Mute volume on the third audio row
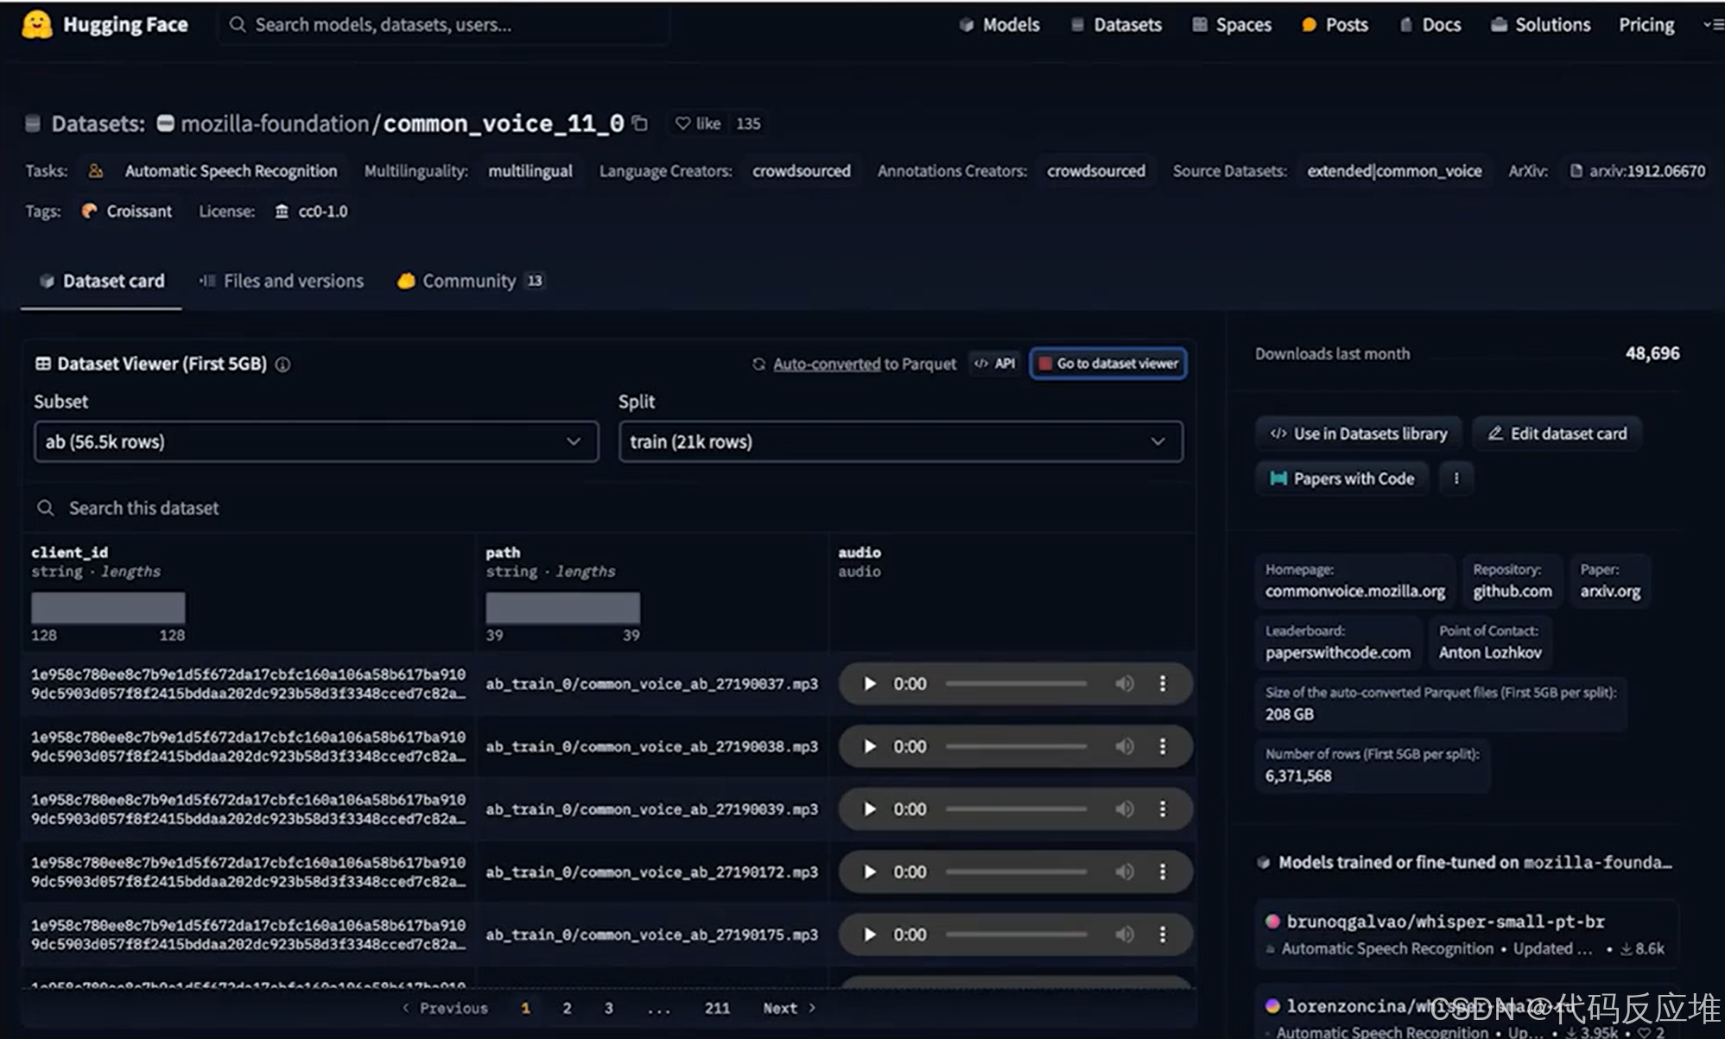Screen dimensions: 1725x1039 (x=1124, y=809)
